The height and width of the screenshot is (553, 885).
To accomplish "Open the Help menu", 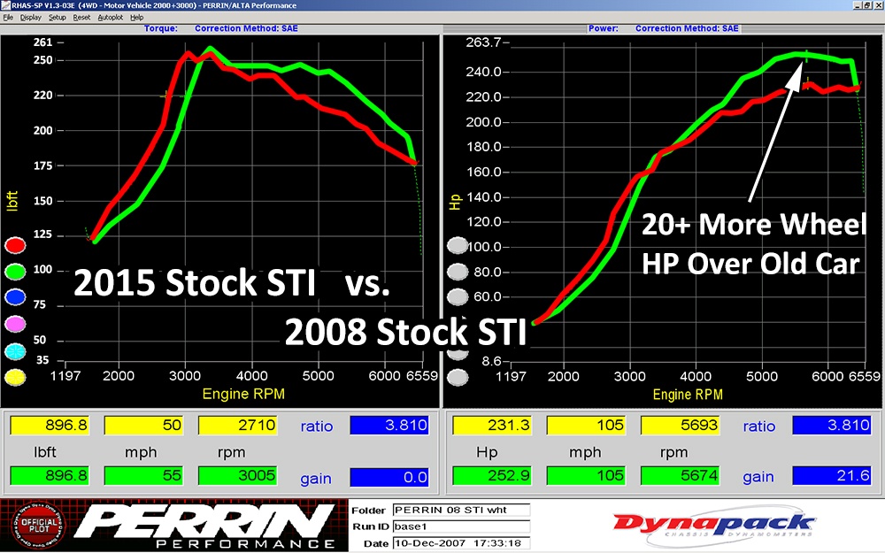I will [136, 18].
